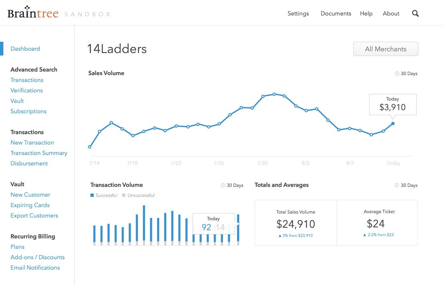443x286 pixels.
Task: Select New Customer in the Vault section
Action: point(30,195)
